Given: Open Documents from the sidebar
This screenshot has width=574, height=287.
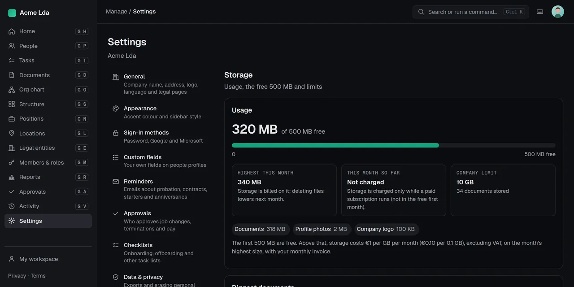Looking at the screenshot, I should [48, 75].
